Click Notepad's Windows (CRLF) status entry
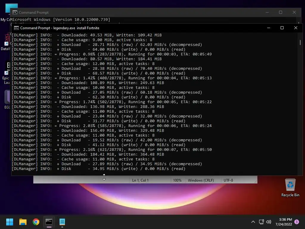 (x=201, y=180)
